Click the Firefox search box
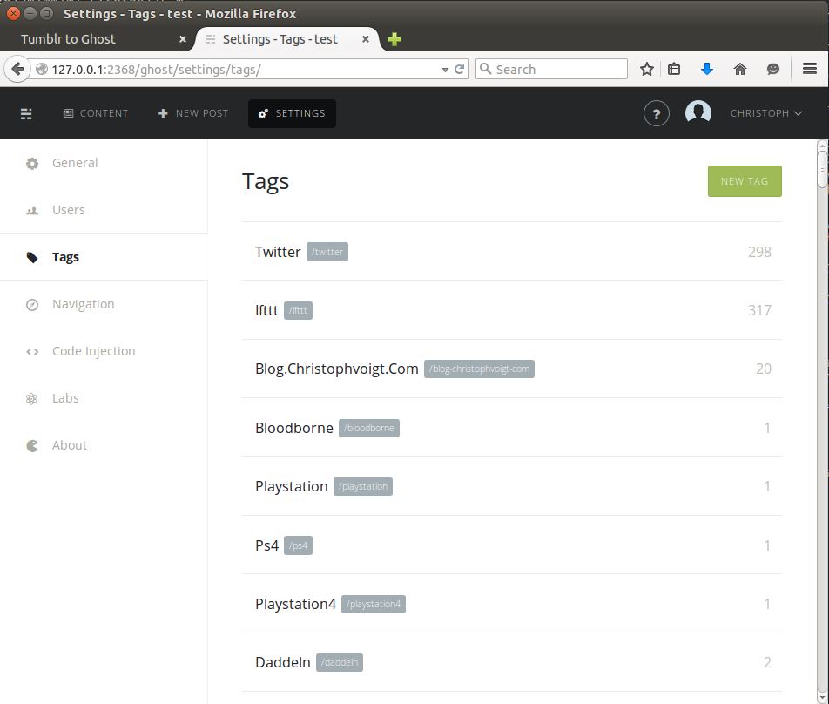The image size is (829, 704). (x=551, y=70)
